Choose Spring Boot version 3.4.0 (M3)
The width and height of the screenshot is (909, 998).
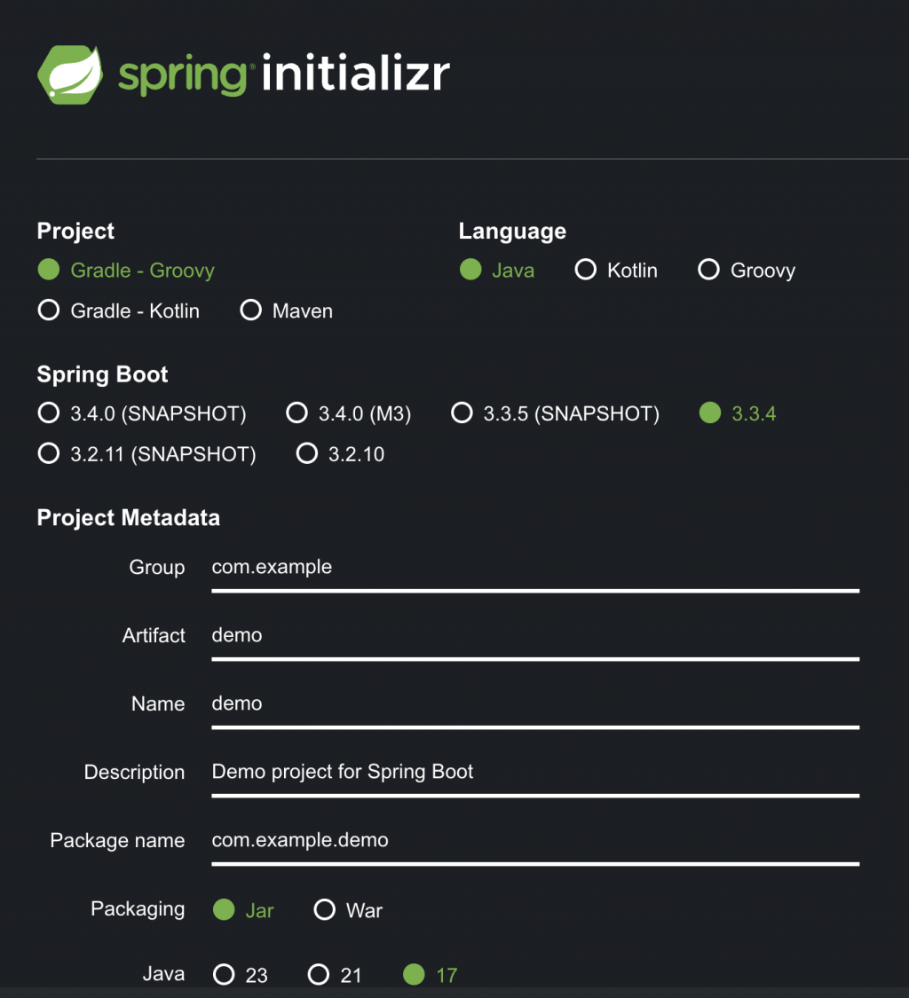296,413
